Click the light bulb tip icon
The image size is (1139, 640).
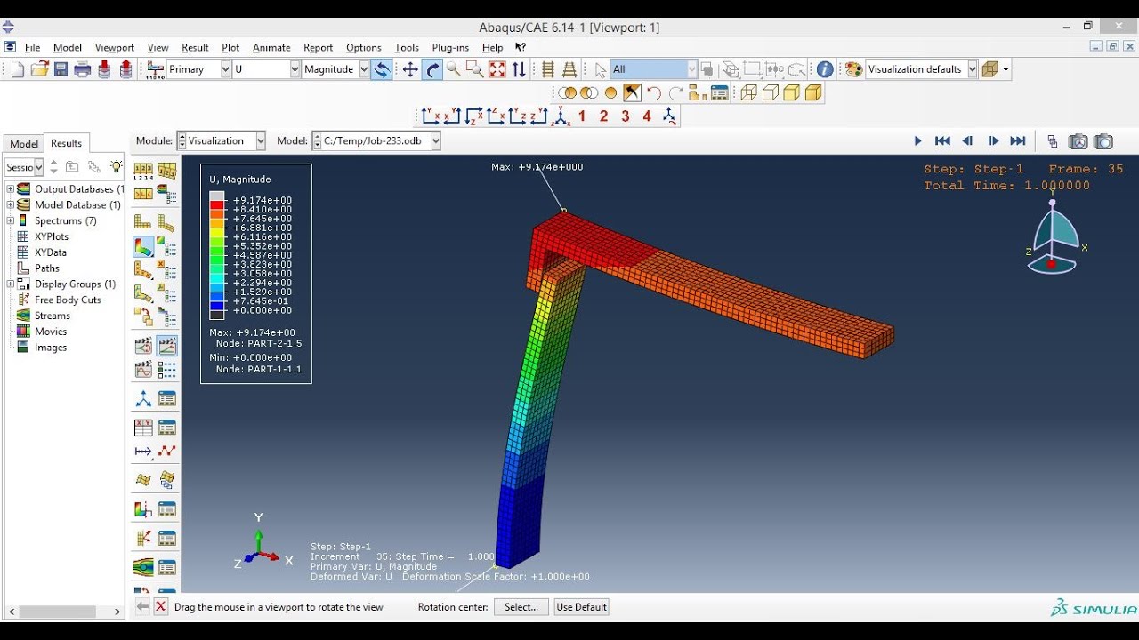(x=116, y=166)
